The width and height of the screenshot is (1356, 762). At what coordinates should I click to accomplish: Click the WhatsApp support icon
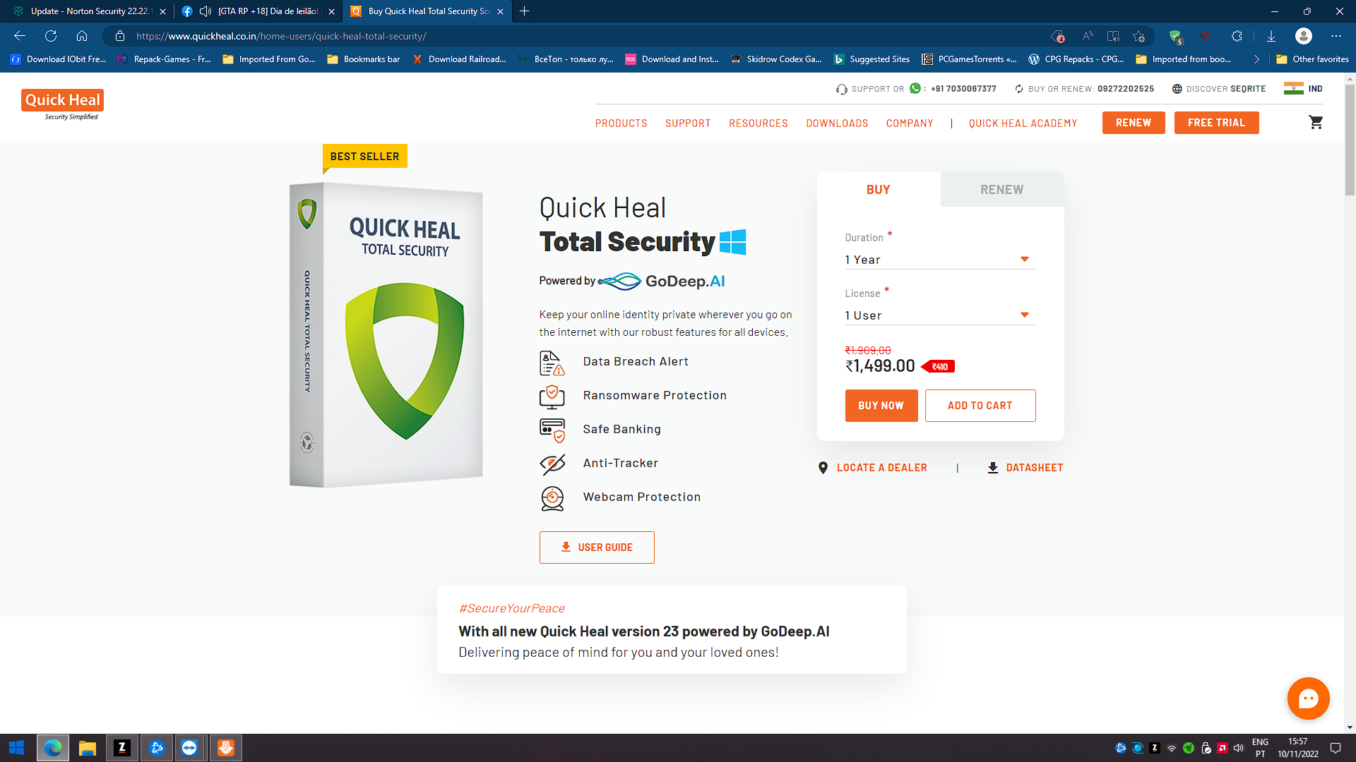[x=915, y=89]
